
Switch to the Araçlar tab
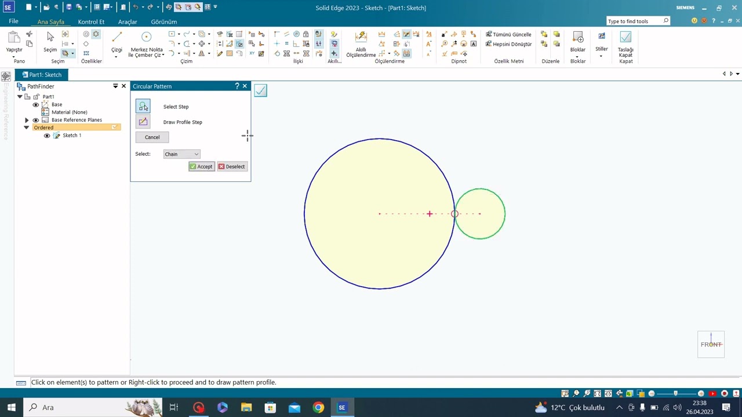click(128, 22)
